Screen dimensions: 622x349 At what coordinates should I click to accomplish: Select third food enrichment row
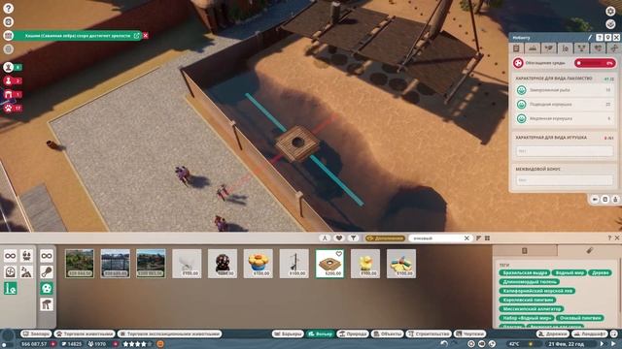(565, 118)
